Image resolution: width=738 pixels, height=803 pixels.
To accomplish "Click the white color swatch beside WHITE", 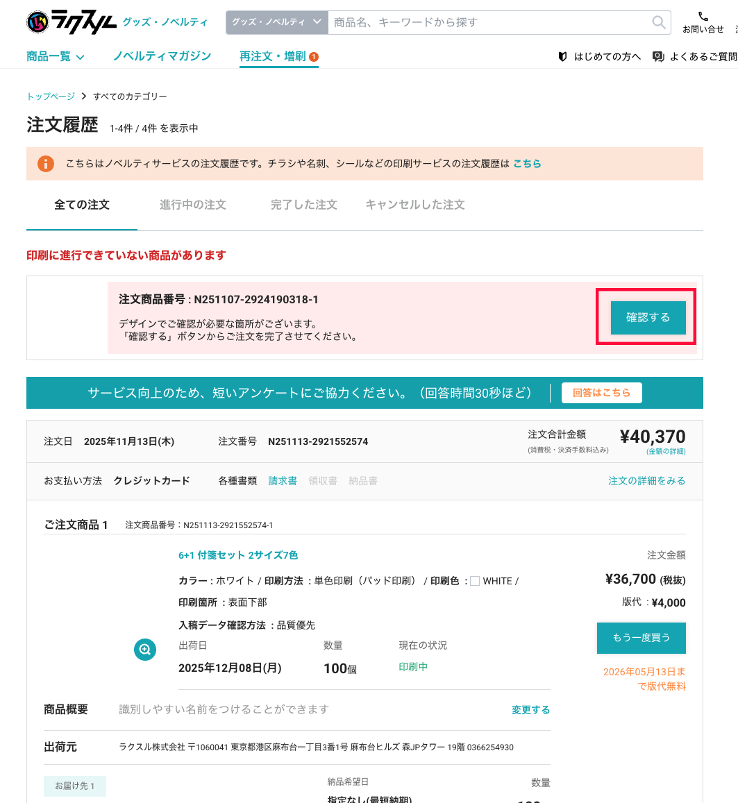I will tap(475, 581).
